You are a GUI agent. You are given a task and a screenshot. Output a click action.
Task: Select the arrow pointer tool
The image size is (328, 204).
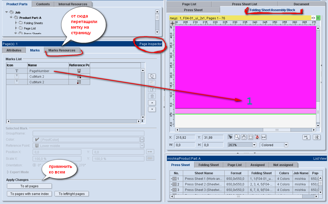[x=230, y=137]
